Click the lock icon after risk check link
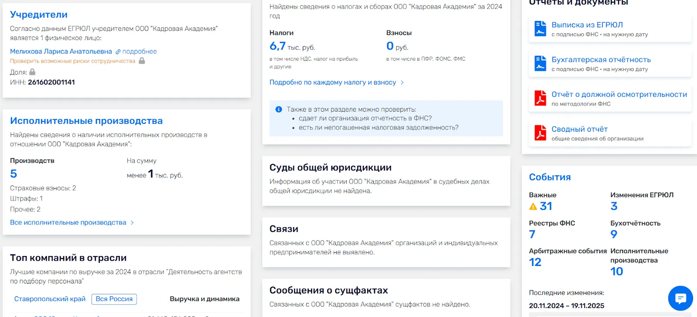The height and width of the screenshot is (317, 697). pyautogui.click(x=142, y=61)
